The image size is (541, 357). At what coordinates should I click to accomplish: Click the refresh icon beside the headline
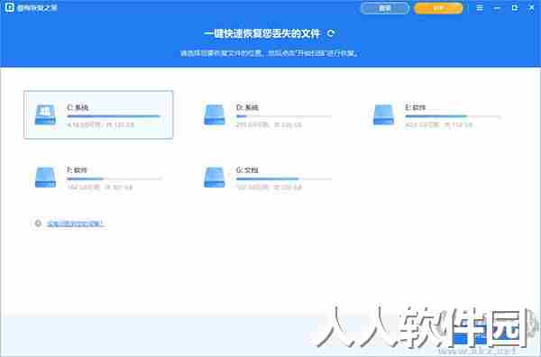pos(331,33)
